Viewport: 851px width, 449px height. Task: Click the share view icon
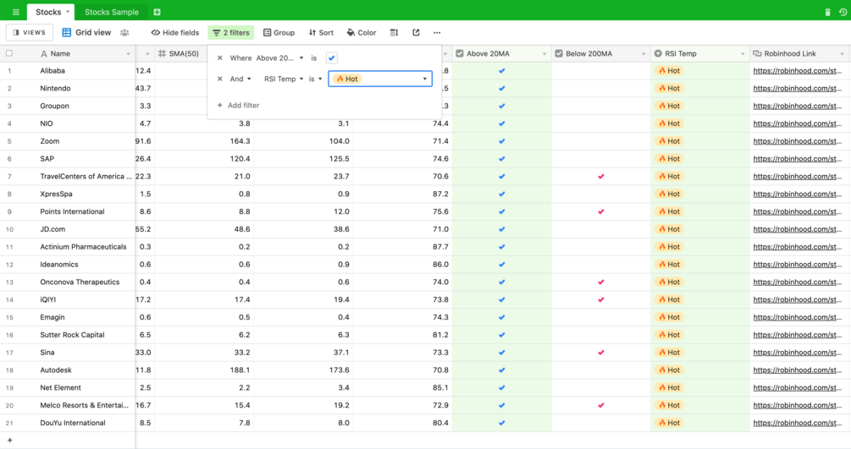click(x=416, y=32)
